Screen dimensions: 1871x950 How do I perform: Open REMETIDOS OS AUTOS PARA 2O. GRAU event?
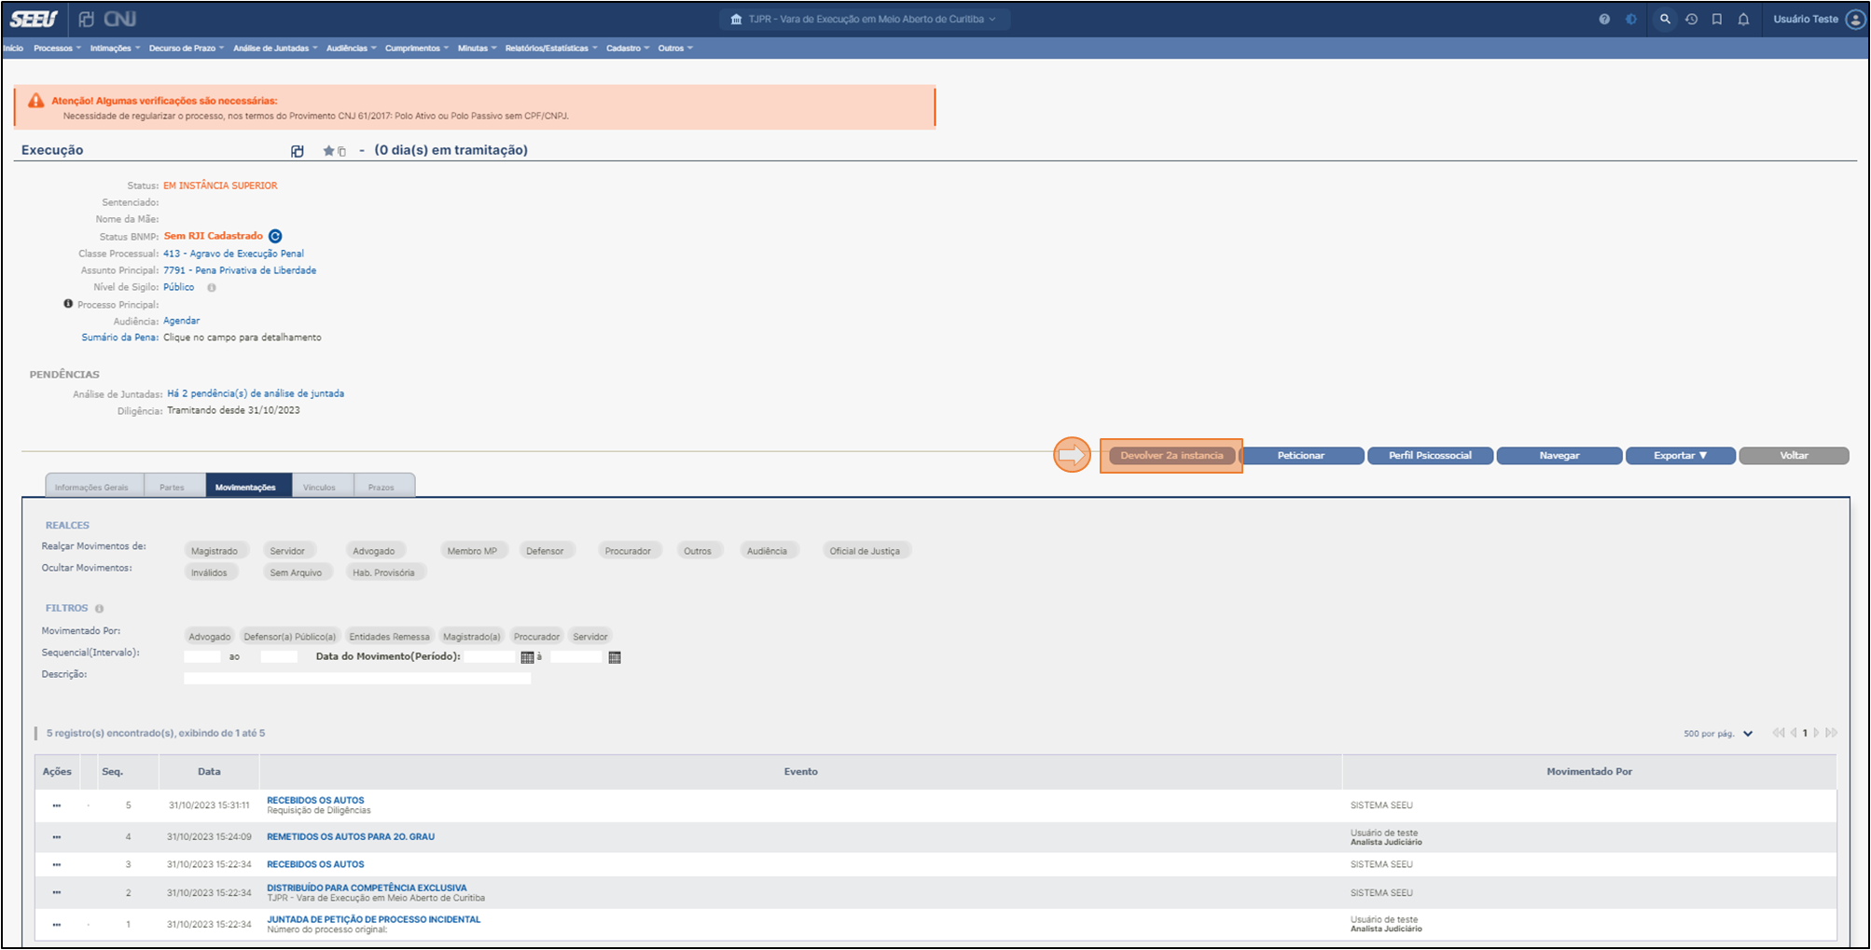[x=351, y=837]
